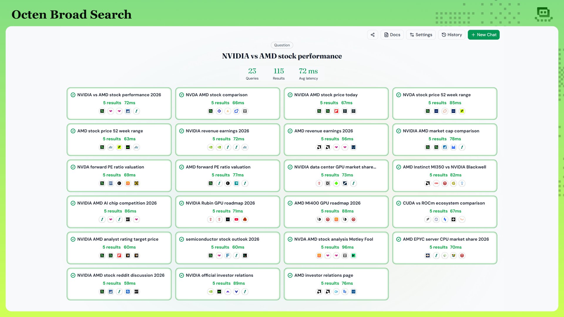The height and width of the screenshot is (317, 564).
Task: Click checkmark icon on NVDA AMD stock comparison
Action: (x=182, y=95)
